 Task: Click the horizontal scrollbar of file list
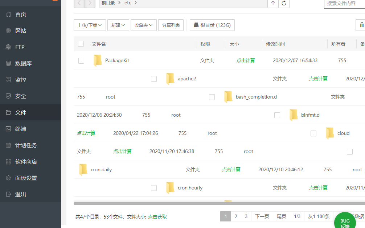coord(219,204)
